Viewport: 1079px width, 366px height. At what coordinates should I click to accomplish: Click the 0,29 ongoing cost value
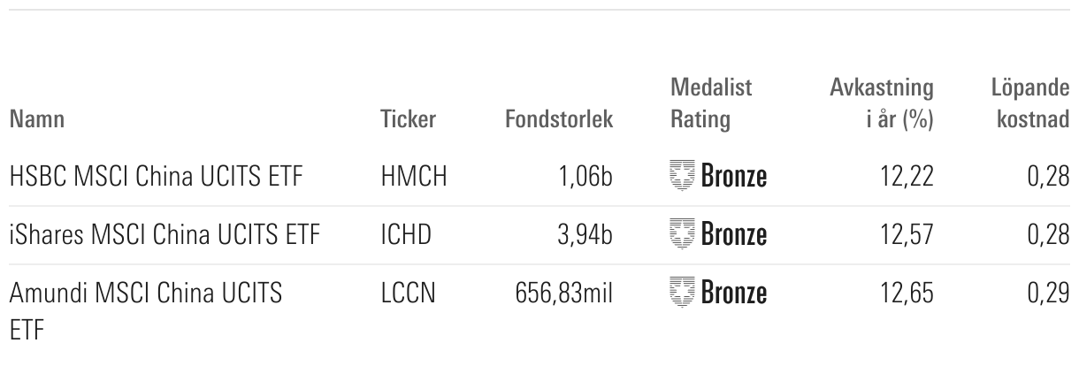[x=1051, y=293]
